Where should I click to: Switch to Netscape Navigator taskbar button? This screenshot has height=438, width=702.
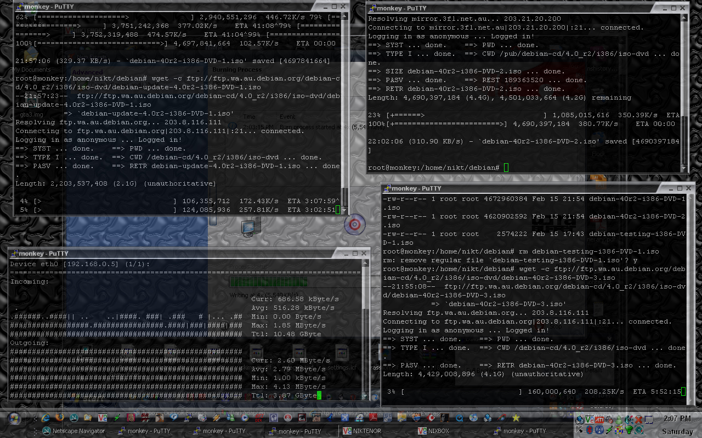click(75, 431)
